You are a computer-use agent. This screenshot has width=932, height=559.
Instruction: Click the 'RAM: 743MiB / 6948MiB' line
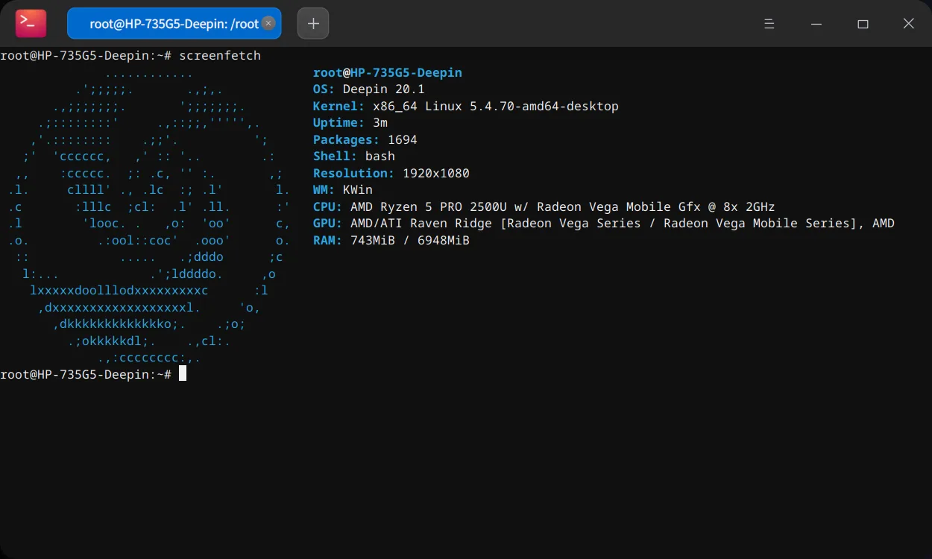click(x=391, y=240)
